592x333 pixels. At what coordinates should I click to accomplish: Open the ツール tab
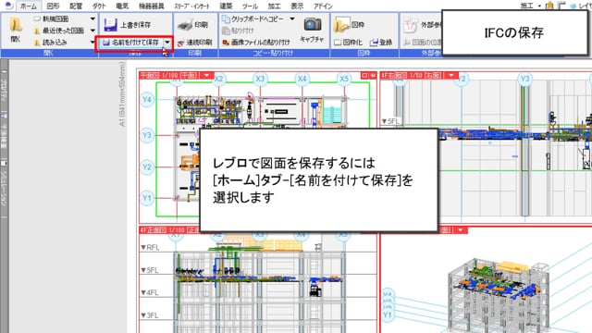pos(250,6)
